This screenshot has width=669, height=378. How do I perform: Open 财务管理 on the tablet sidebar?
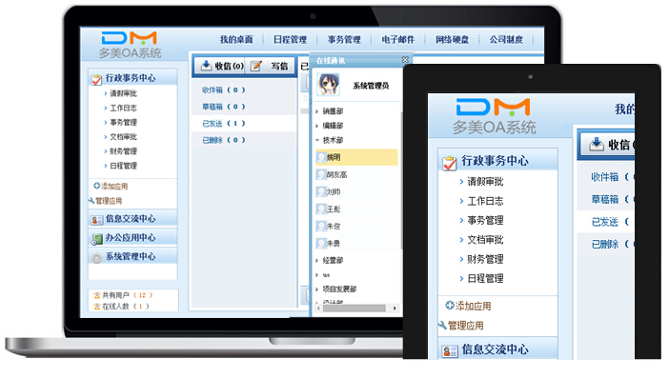485,259
